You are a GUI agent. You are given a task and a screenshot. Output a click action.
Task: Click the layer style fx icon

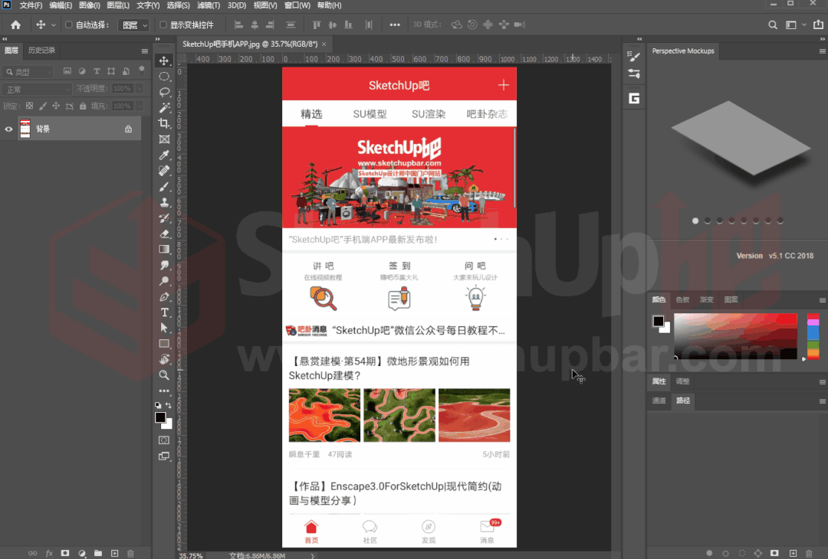[49, 553]
